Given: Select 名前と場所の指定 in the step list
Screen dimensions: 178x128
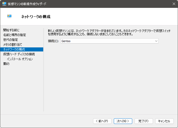Looking at the screenshot, I should click(x=14, y=35).
